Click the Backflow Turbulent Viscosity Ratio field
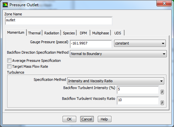Image resolution: width=174 pixels, height=127 pixels. [138, 101]
